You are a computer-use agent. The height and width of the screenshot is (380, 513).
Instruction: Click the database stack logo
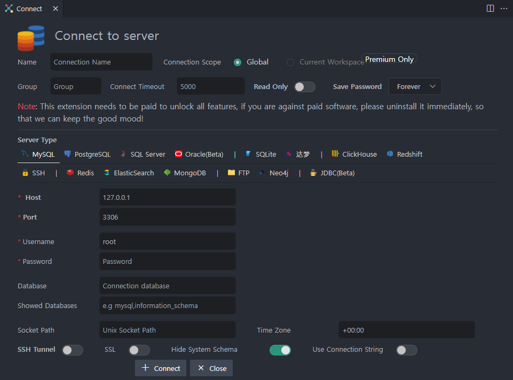(x=31, y=38)
